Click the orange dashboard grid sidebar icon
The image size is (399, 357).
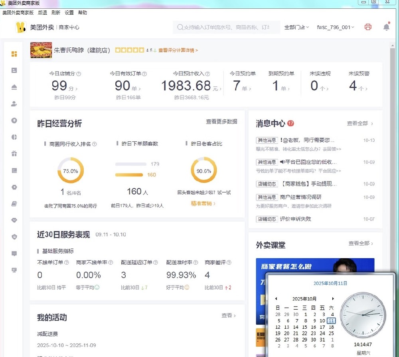pos(14,54)
